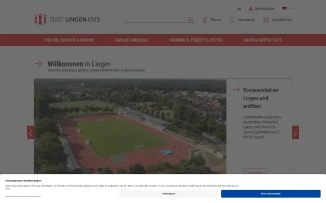Click the Serviceportal icon
Viewport: 326px width, 203px height.
(x=233, y=20)
